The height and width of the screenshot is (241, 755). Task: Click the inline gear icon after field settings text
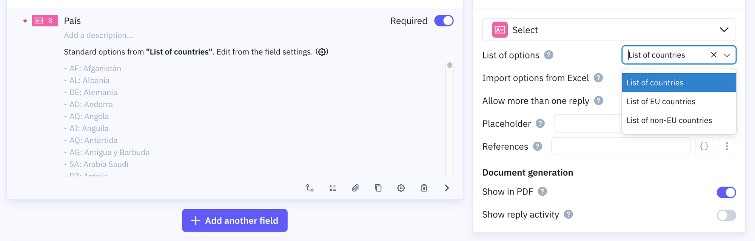[322, 52]
